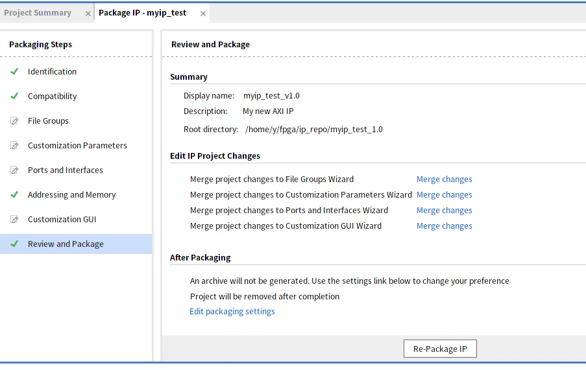Viewport: 586px width, 370px height.
Task: Click the Re-Package IP button
Action: [440, 349]
